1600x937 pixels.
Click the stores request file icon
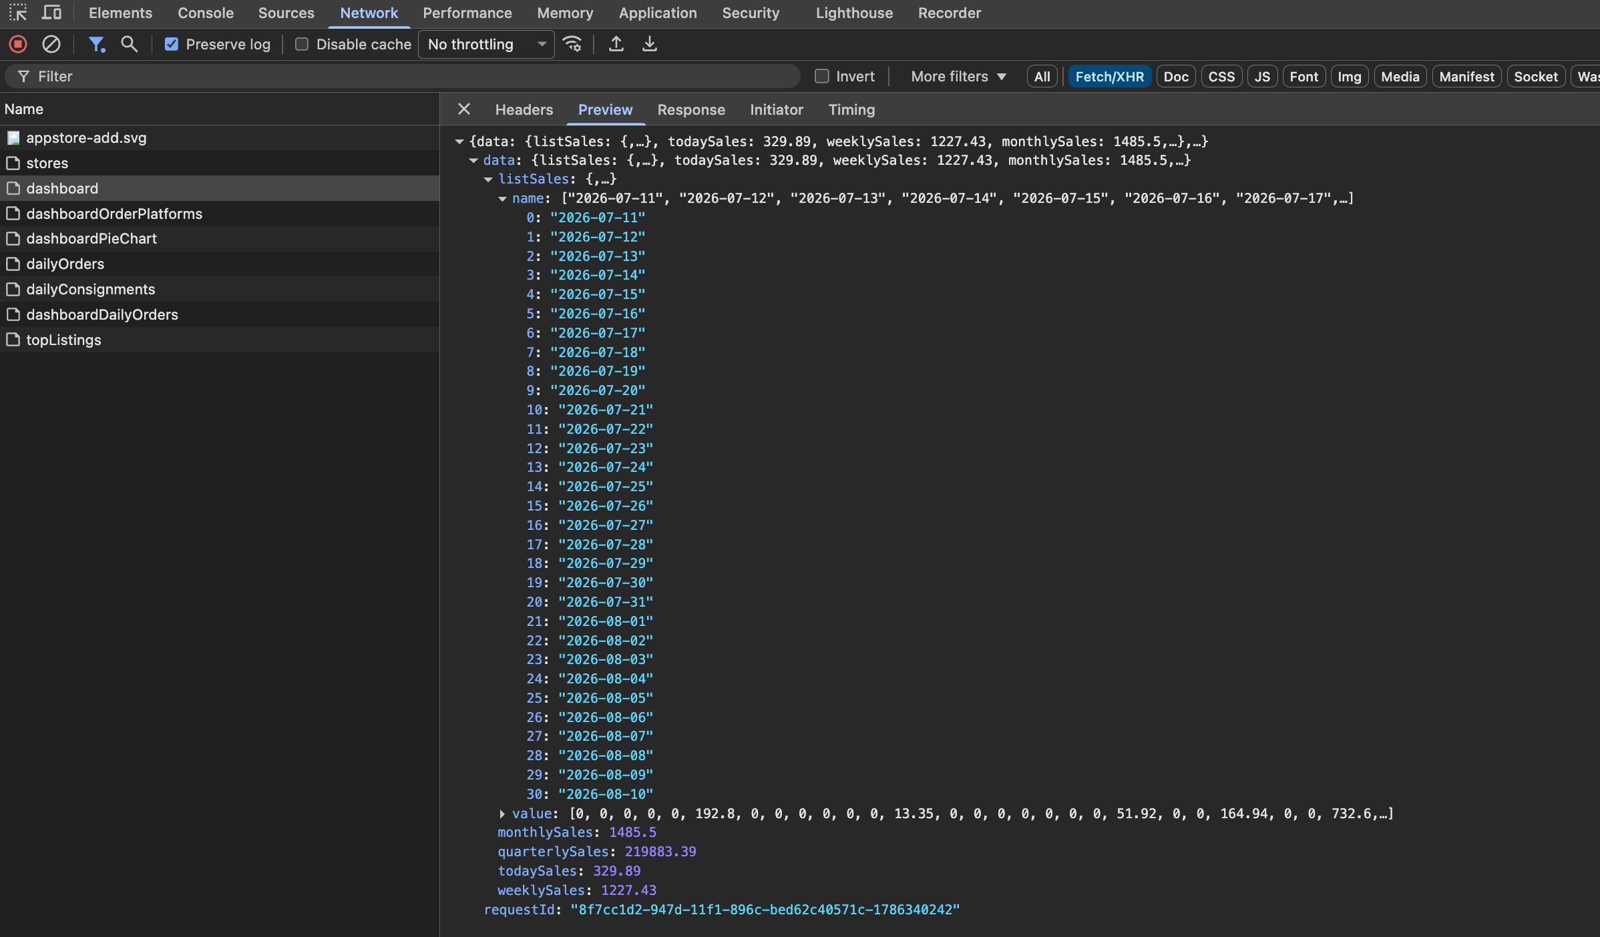tap(13, 163)
